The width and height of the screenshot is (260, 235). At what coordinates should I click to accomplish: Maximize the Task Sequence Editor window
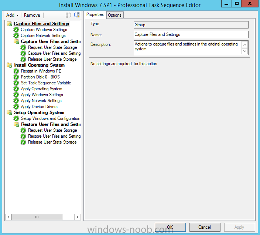pyautogui.click(x=237, y=3)
